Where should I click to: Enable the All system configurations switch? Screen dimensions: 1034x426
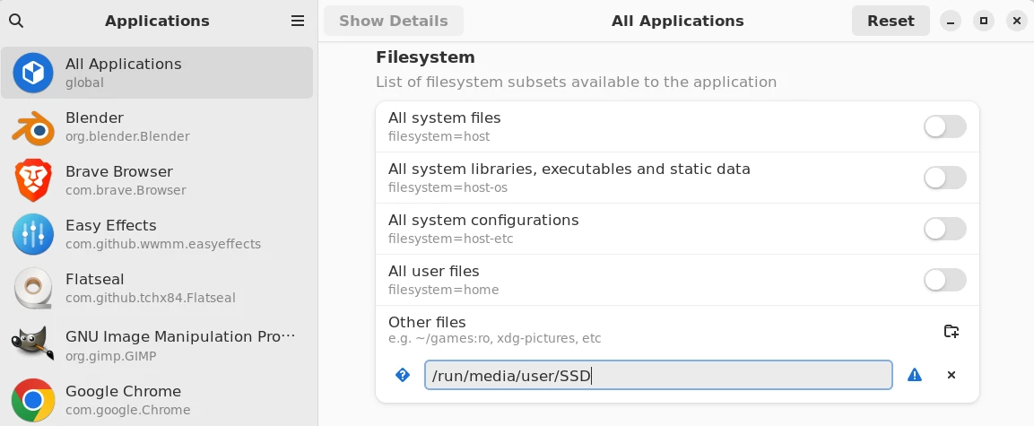[x=944, y=229]
